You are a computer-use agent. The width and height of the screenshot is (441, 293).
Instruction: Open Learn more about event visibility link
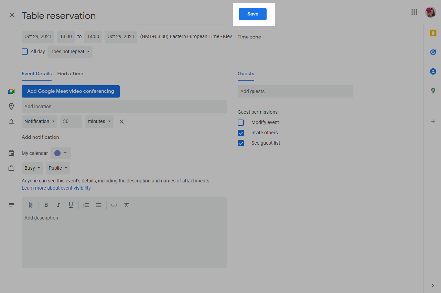56,188
